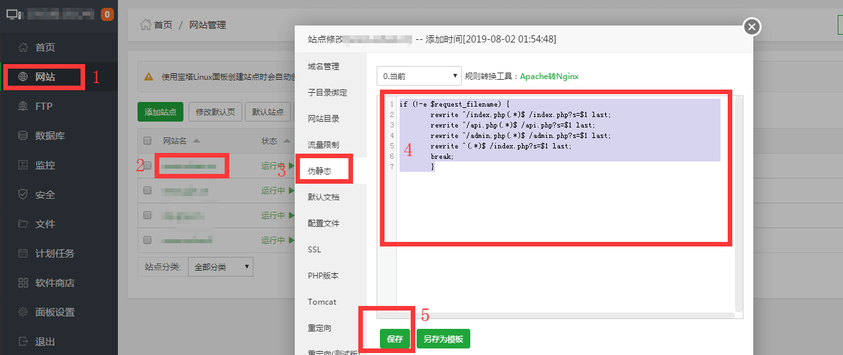Open the 0.当前 rewrite rule dropdown
The image size is (843, 355).
(x=419, y=76)
